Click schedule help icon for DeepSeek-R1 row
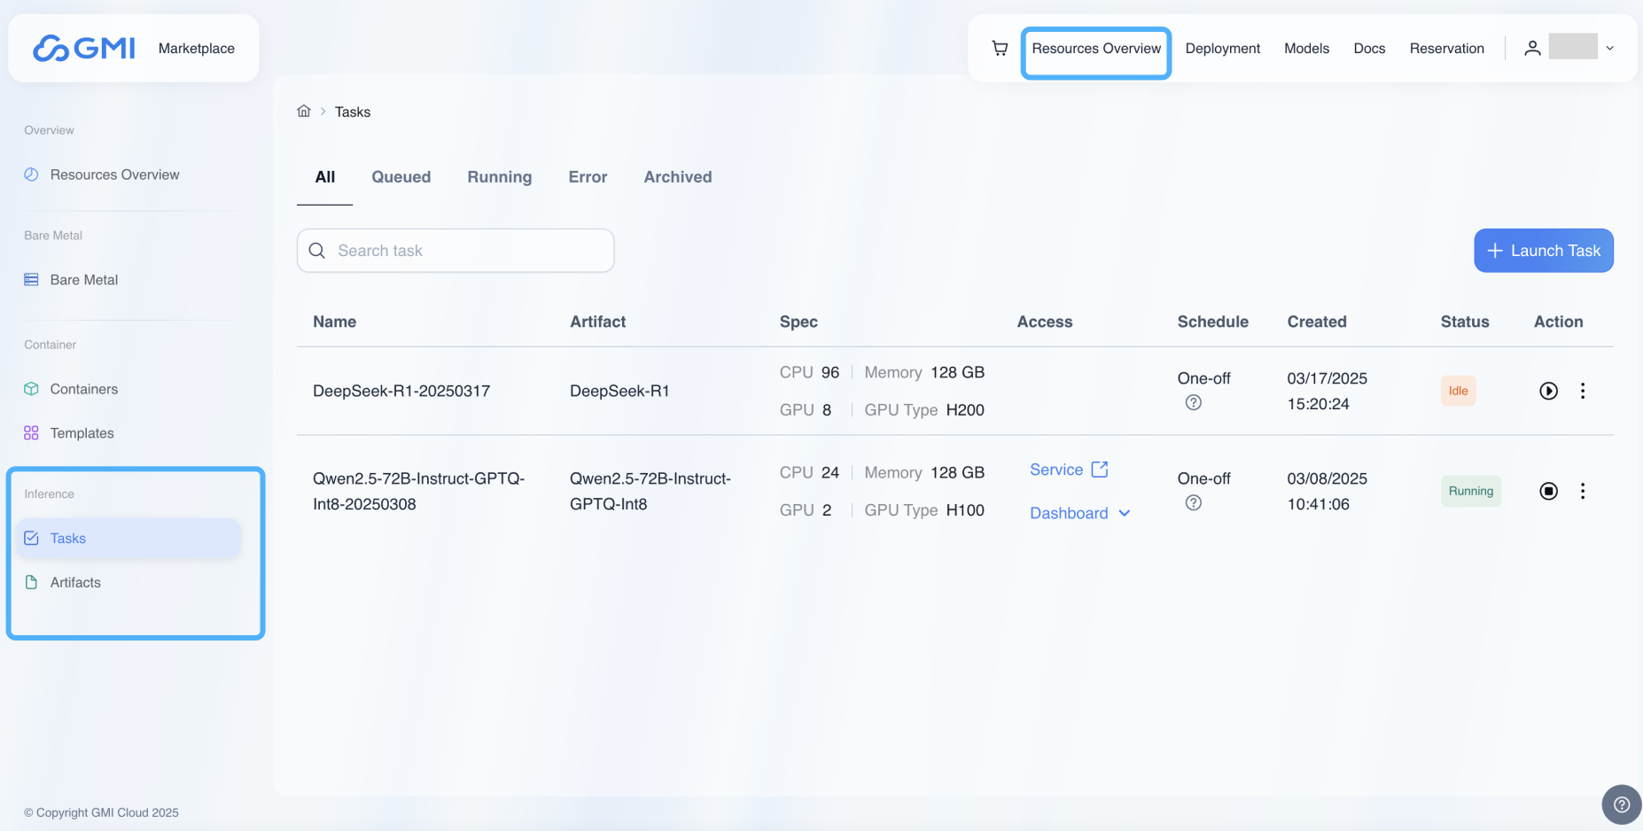This screenshot has width=1643, height=831. point(1194,402)
